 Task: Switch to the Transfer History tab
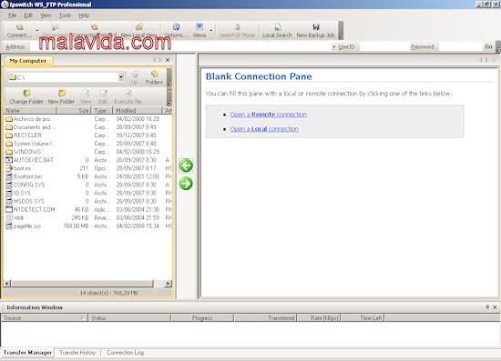(77, 353)
